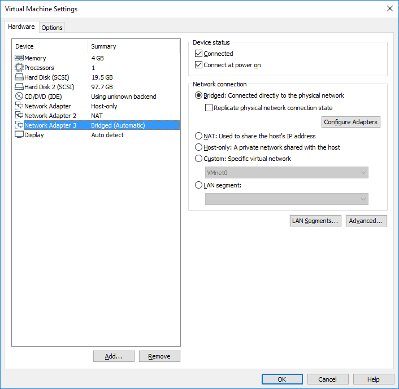Open the LAN Segments dialog

(x=315, y=221)
